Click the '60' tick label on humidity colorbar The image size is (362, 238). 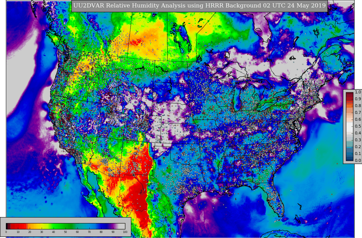pos(77,232)
